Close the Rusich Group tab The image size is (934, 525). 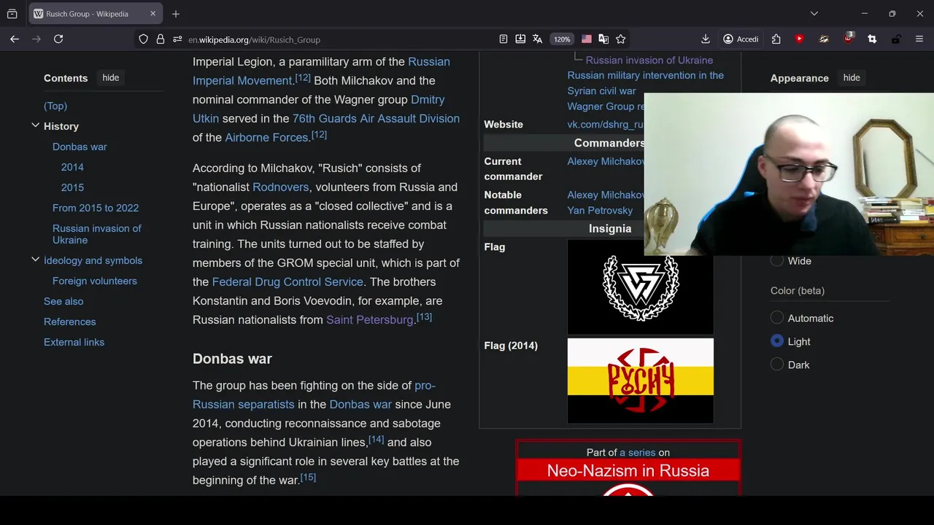pos(153,14)
